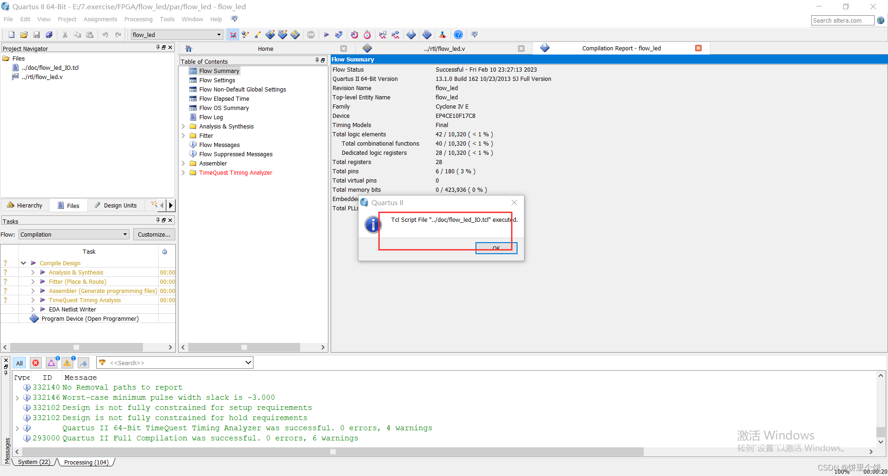Open TimeQuest Timing Analyzer clock icon
This screenshot has width=888, height=476.
click(354, 35)
